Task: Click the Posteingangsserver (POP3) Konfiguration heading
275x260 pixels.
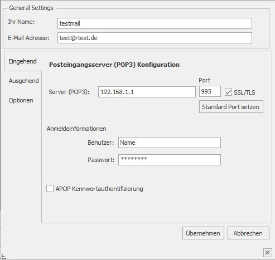Action: pos(114,65)
